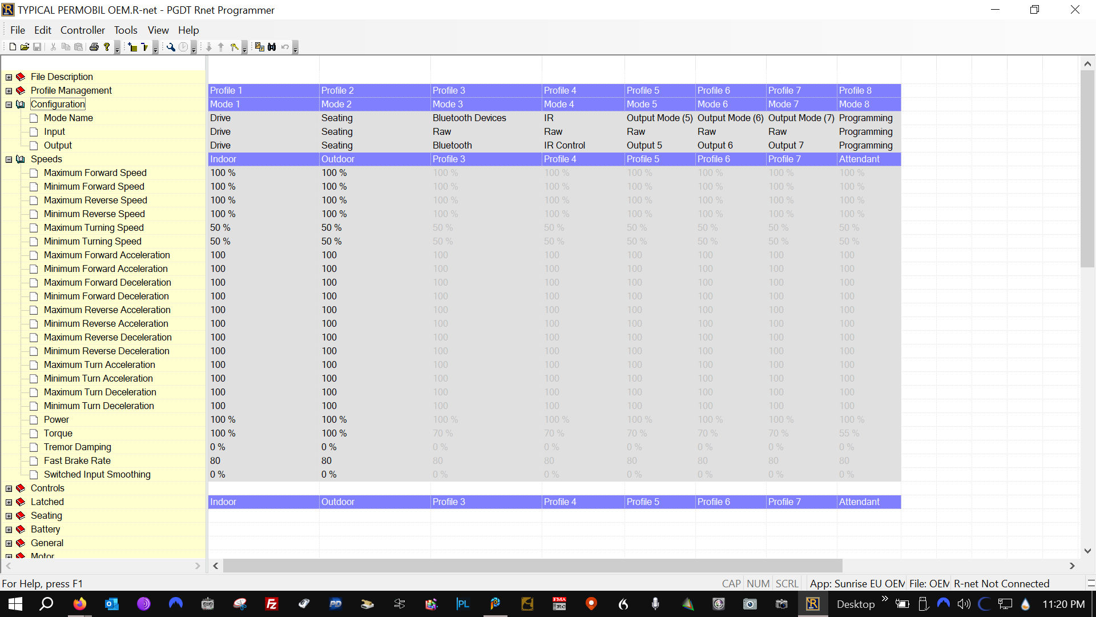This screenshot has width=1096, height=617.
Task: Expand the Battery tree node
Action: tap(9, 530)
